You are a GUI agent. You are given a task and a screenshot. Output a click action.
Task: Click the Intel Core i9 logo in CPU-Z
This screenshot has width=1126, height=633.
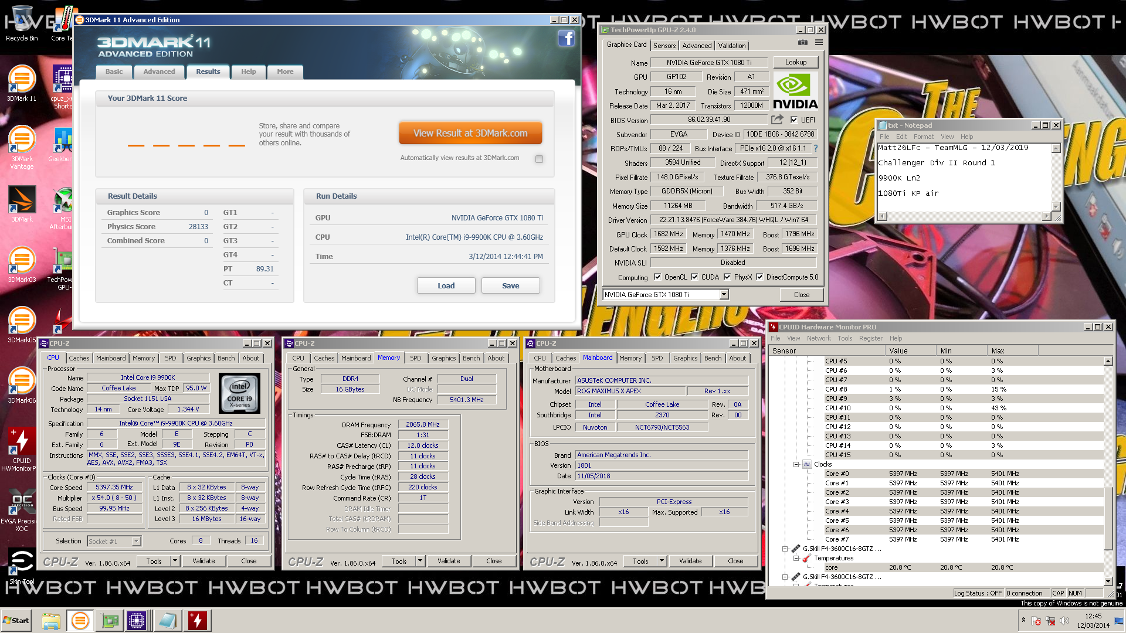coord(240,393)
